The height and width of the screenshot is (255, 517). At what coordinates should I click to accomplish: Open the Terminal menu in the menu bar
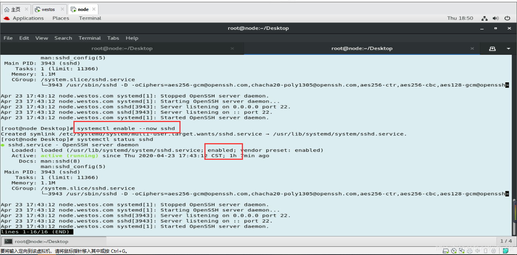(x=90, y=38)
